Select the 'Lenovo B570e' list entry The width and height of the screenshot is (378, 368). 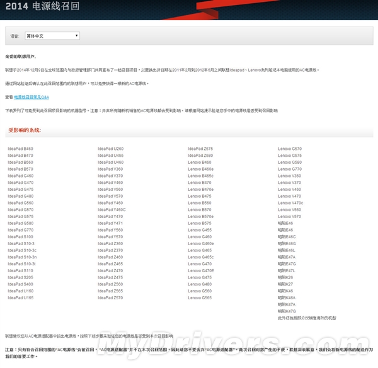(201, 217)
